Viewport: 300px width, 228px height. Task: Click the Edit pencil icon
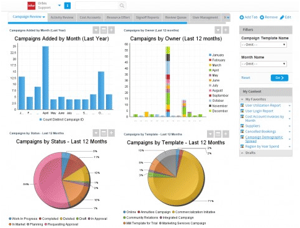click(282, 17)
